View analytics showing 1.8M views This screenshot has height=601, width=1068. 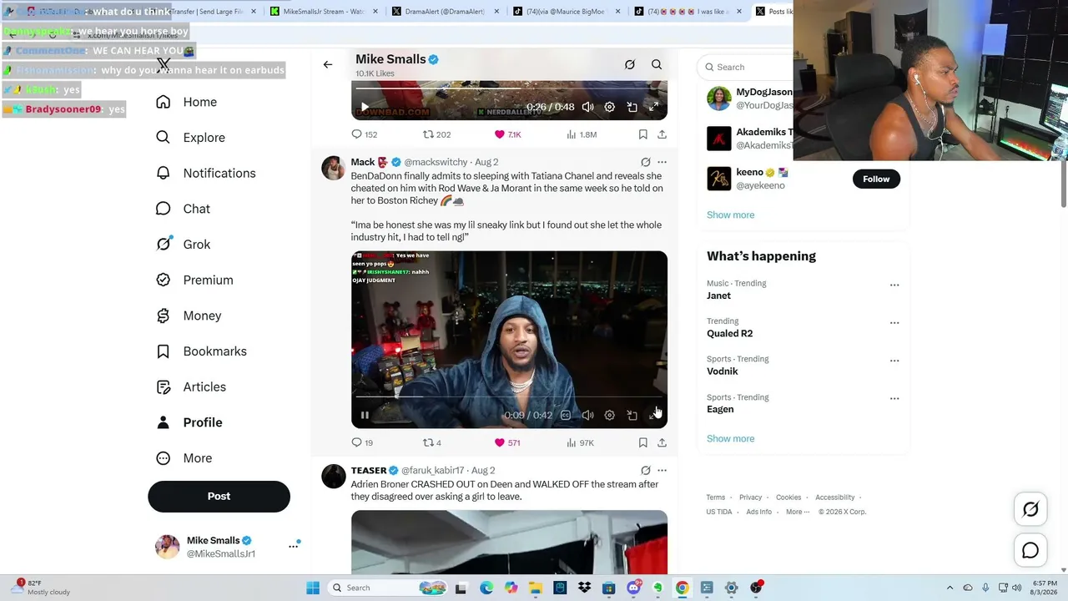(x=582, y=134)
